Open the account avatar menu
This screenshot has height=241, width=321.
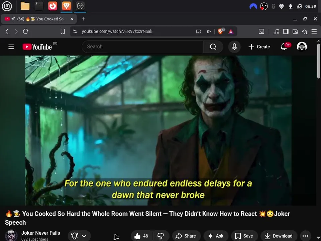[302, 47]
